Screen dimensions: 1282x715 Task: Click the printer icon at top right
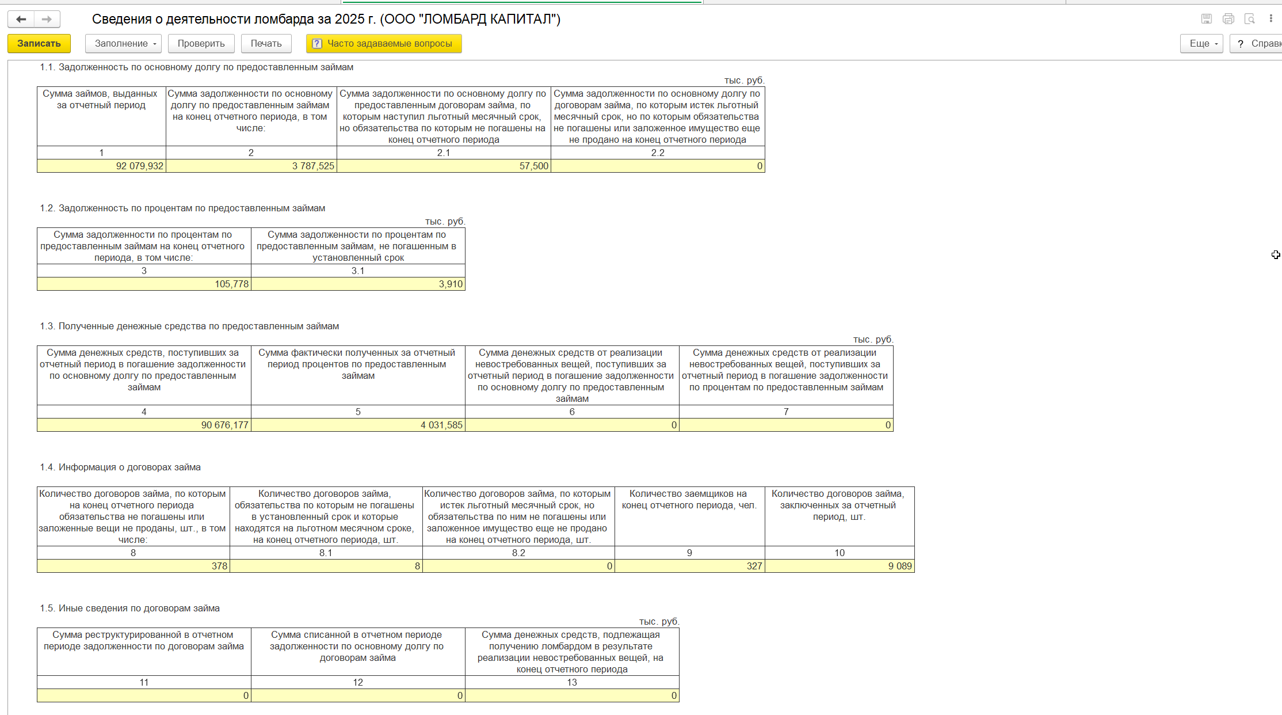[x=1228, y=19]
